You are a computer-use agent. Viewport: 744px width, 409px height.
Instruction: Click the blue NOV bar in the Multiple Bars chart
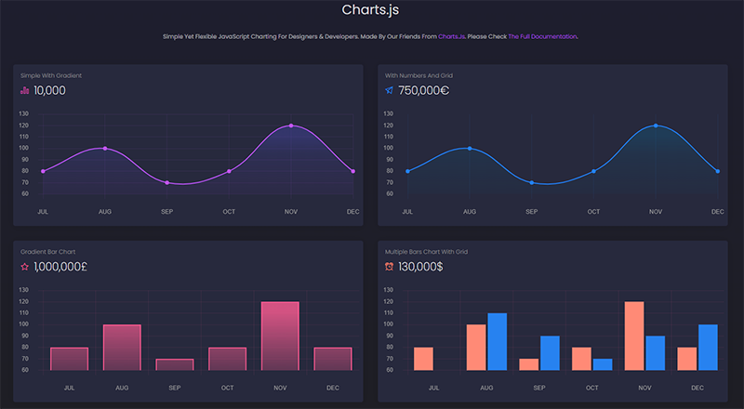pyautogui.click(x=656, y=353)
